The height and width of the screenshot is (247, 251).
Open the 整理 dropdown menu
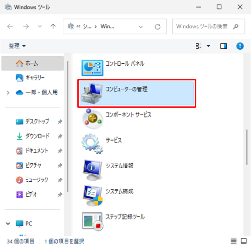(x=17, y=46)
